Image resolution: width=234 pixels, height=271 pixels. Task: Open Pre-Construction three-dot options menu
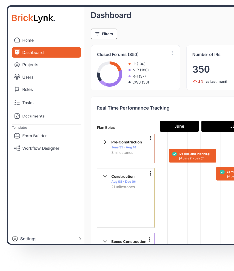(150, 138)
